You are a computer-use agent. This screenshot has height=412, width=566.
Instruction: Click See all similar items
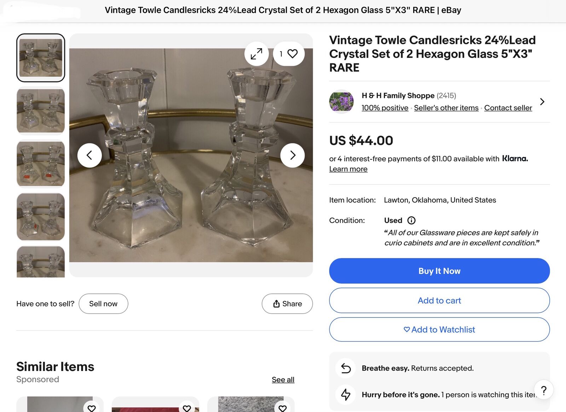pos(283,379)
